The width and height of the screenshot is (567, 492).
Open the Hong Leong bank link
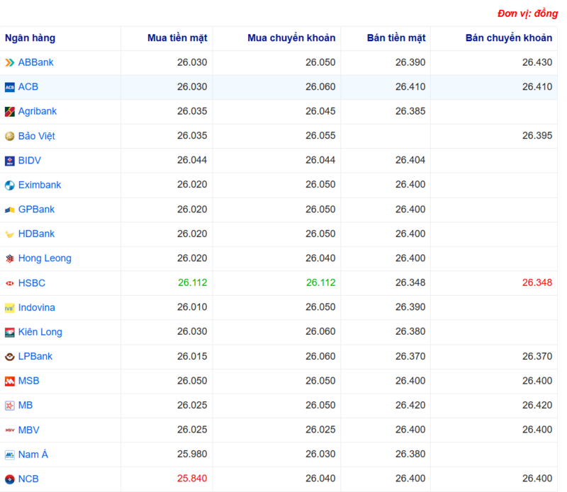click(45, 258)
